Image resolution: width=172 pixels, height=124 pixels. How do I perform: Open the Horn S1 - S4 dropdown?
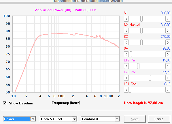(x=74, y=119)
